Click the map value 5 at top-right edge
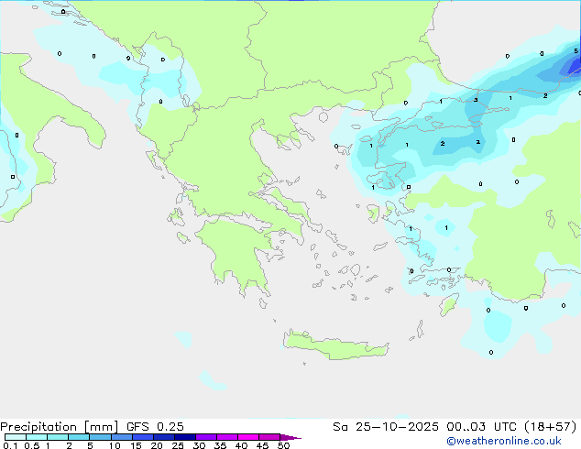Viewport: 581px width, 449px height. click(x=576, y=50)
